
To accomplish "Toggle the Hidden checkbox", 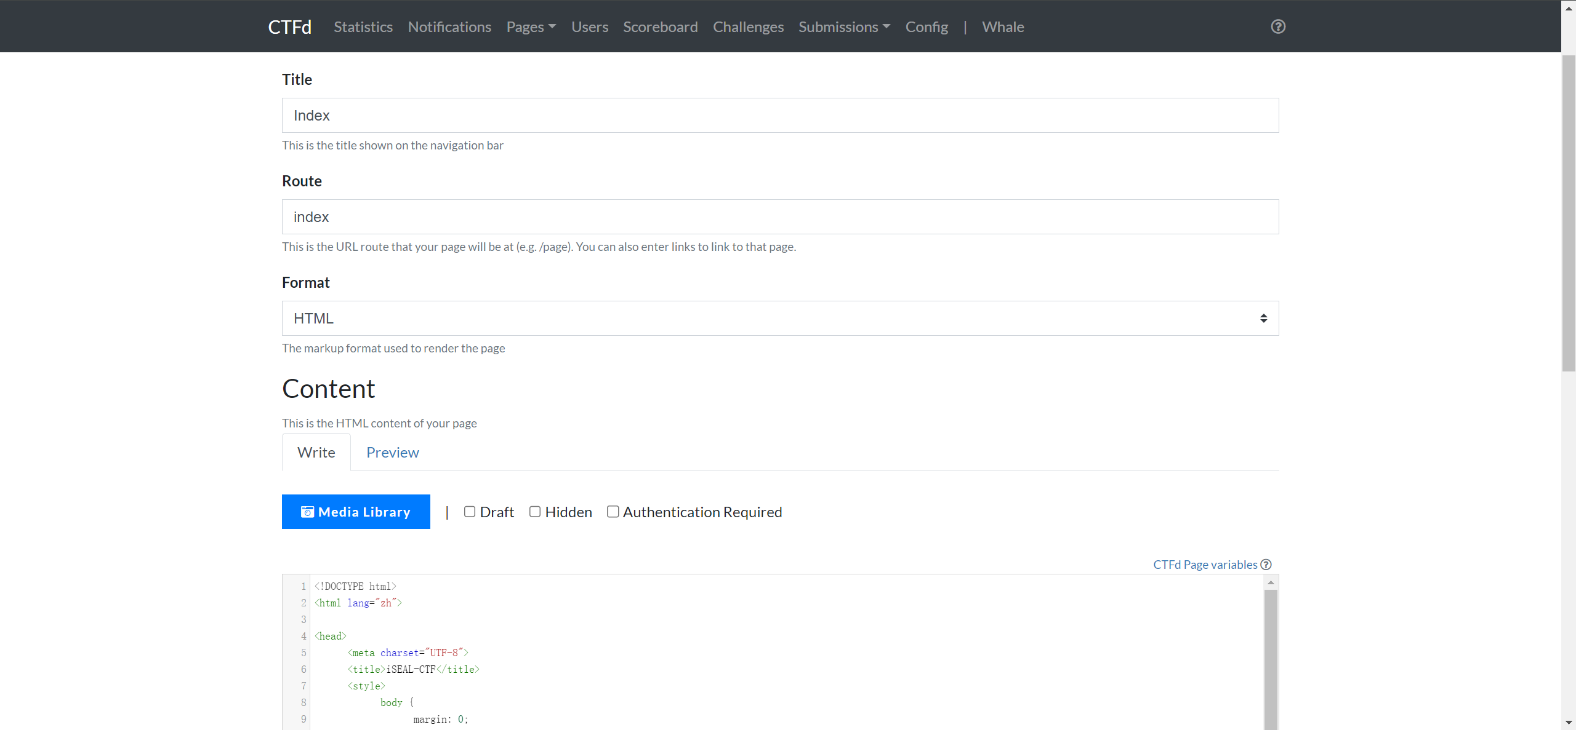I will point(535,512).
